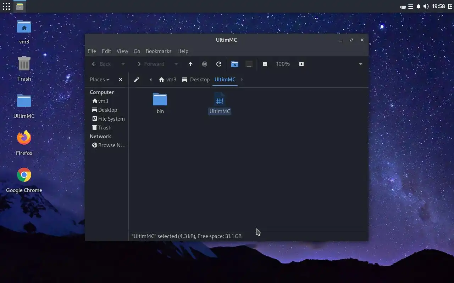This screenshot has width=454, height=283.
Task: Toggle location text entry pencil icon
Action: tap(136, 80)
